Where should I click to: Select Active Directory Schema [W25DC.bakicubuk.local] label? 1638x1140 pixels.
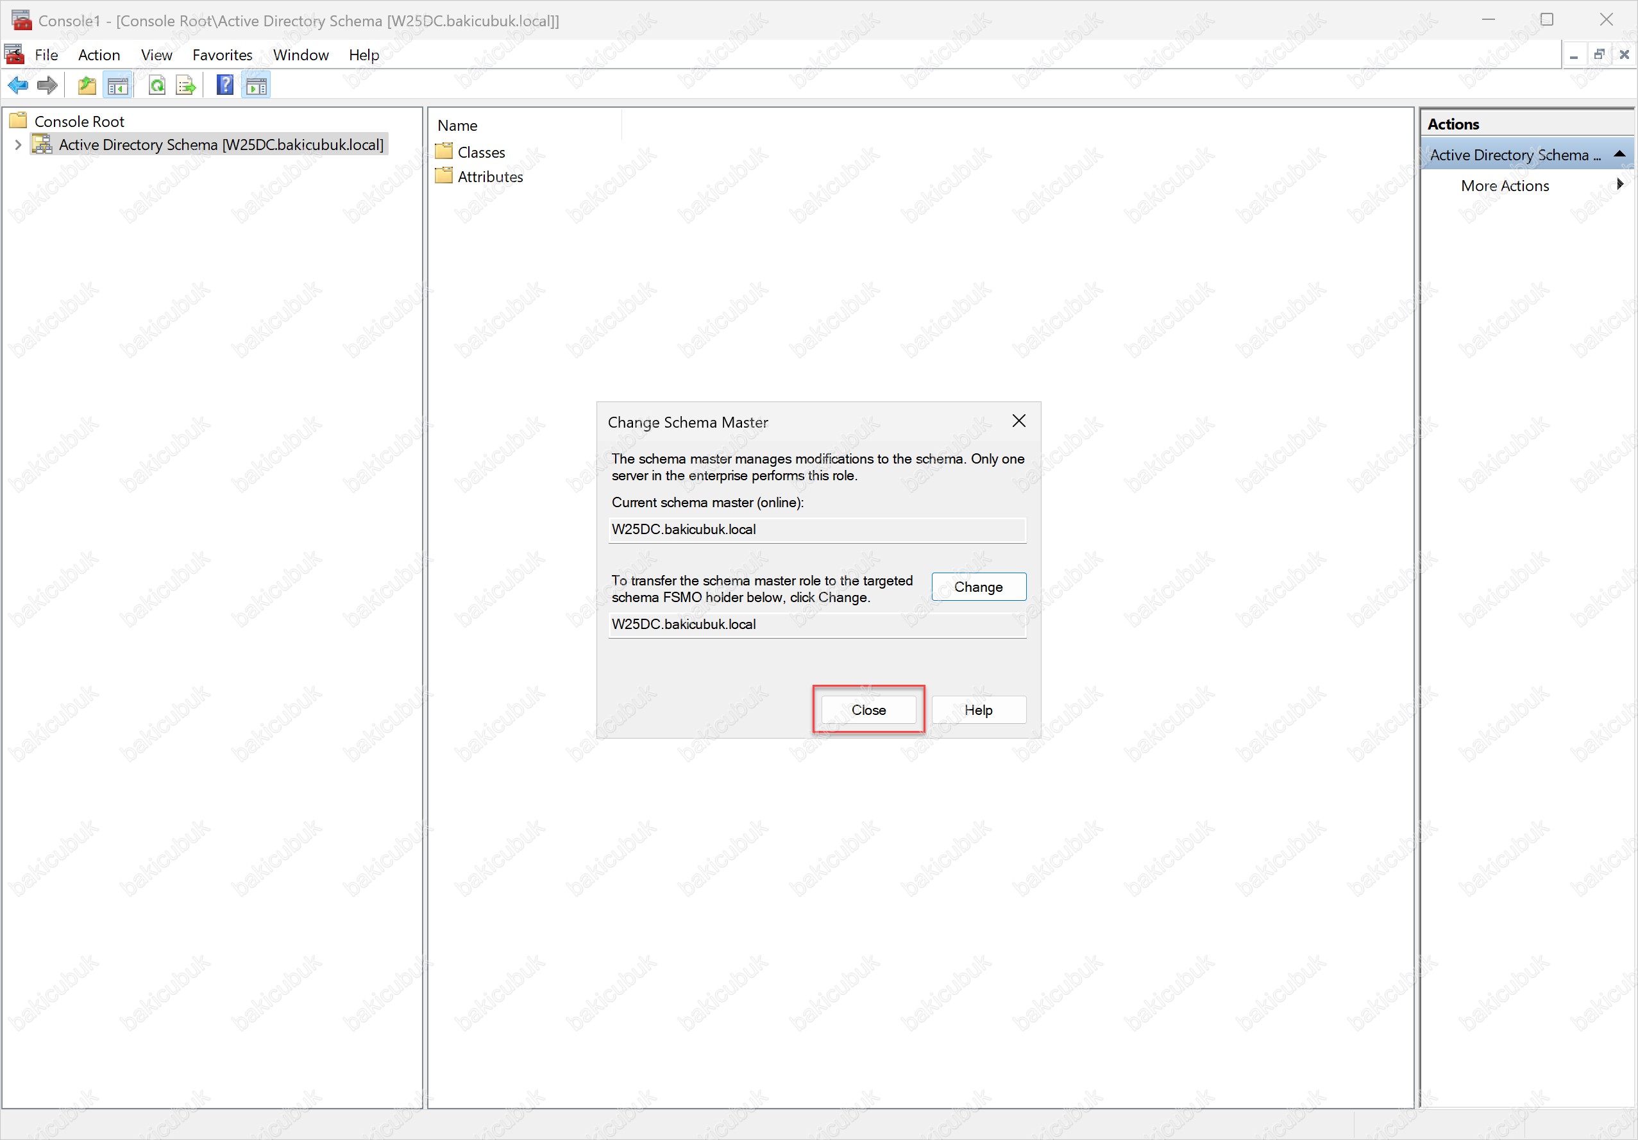(221, 145)
